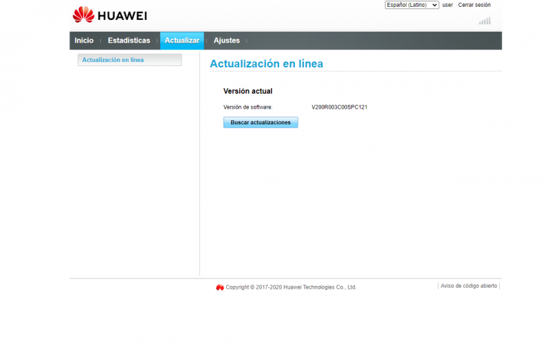This screenshot has width=550, height=356.
Task: Open the Estadísticas tab
Action: pos(129,41)
